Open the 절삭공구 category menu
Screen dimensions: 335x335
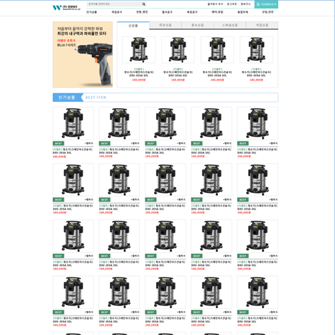tap(167, 12)
